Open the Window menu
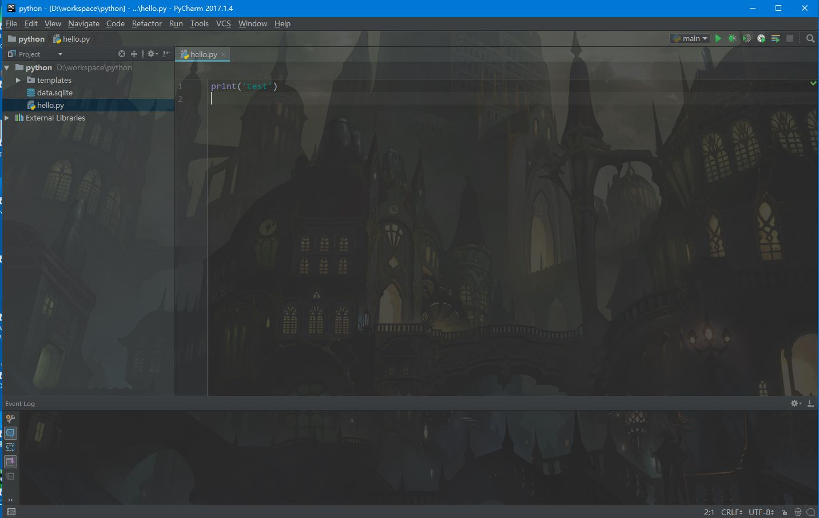The width and height of the screenshot is (819, 518). pyautogui.click(x=253, y=23)
